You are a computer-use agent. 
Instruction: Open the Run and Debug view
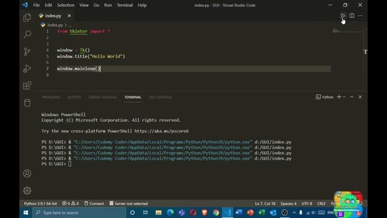[x=27, y=68]
